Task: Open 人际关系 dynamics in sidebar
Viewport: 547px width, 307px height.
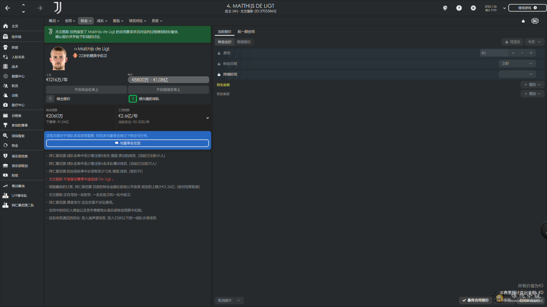Action: 22,57
